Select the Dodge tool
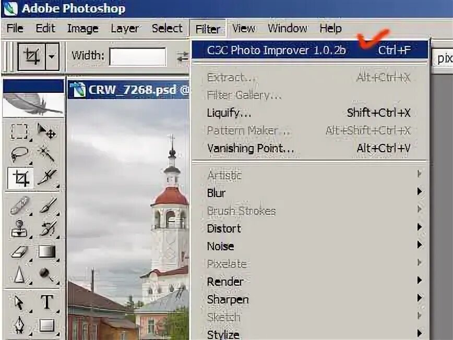The width and height of the screenshot is (453, 340). (47, 274)
